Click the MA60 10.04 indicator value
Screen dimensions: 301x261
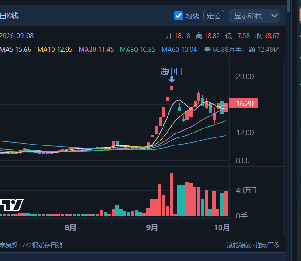179,50
